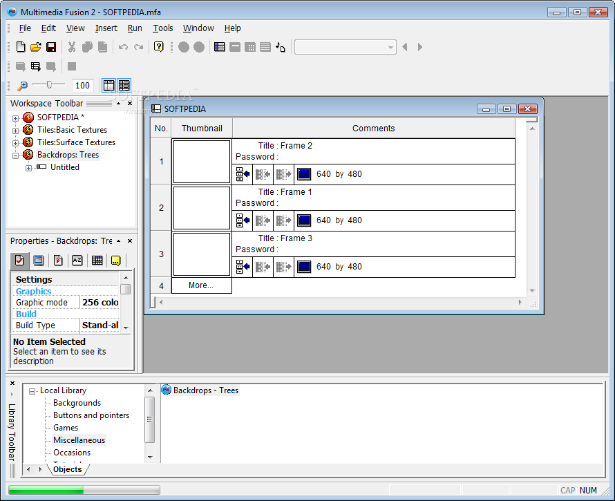Click the Undo arrow icon
The height and width of the screenshot is (501, 615).
(123, 47)
